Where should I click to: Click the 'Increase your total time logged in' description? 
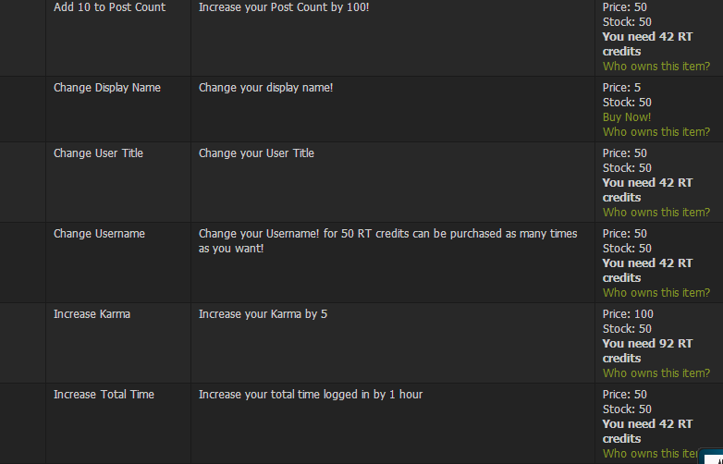[x=311, y=395]
